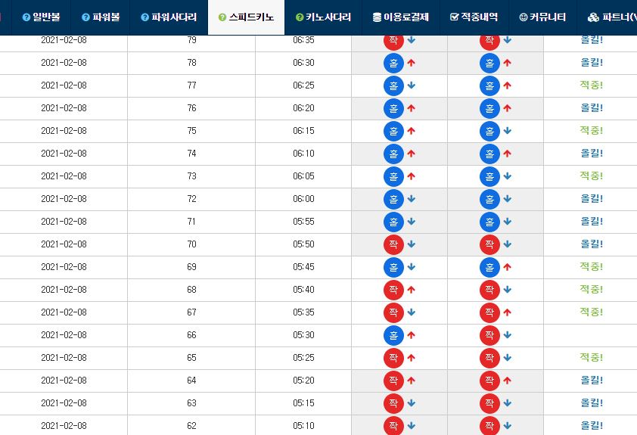Viewport: 637px width, 435px height.
Task: Click round number 63 cell
Action: click(191, 403)
